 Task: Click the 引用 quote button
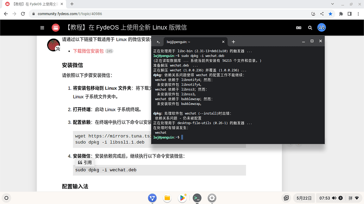click(x=84, y=162)
